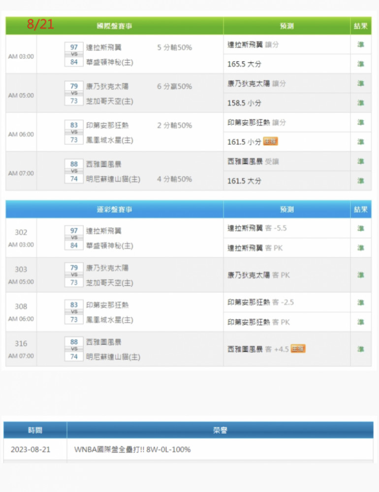This screenshot has width=379, height=492.
Task: Click the orange 主推 badge beside 161.5 小分
Action: coord(270,142)
